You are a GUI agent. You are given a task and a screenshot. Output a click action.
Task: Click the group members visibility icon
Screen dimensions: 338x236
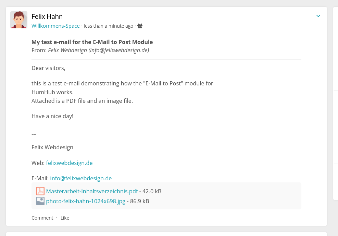pyautogui.click(x=140, y=26)
